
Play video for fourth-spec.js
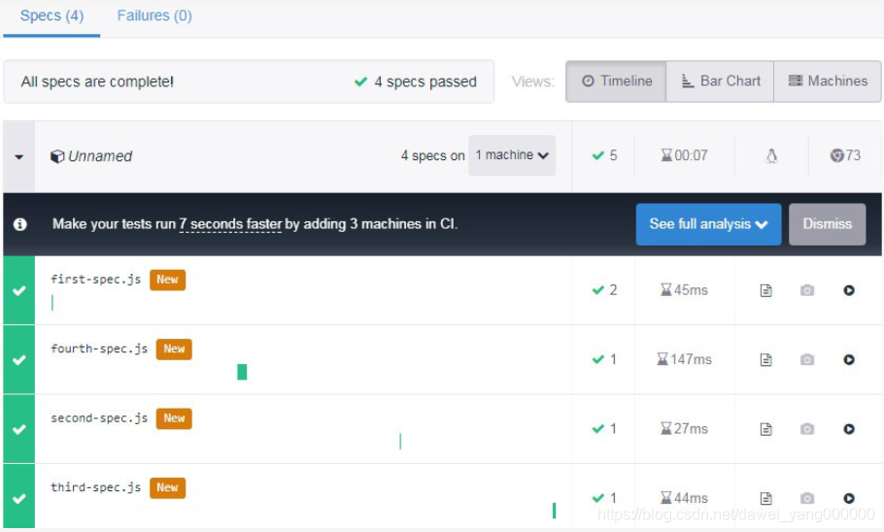point(849,359)
